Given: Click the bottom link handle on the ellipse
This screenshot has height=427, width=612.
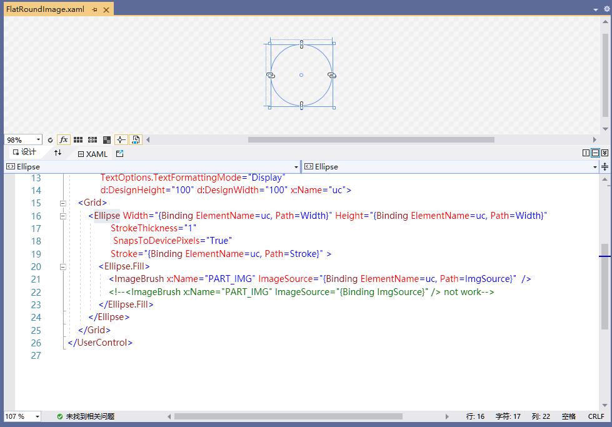Looking at the screenshot, I should pos(301,106).
